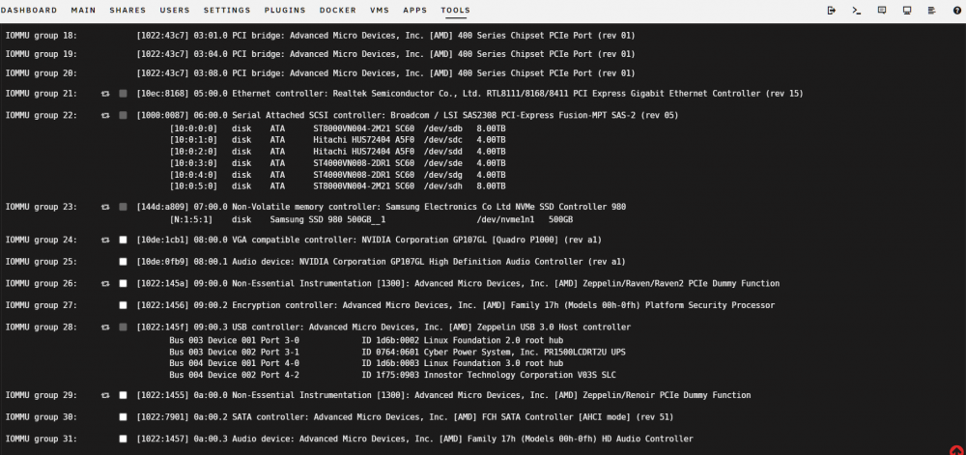The image size is (966, 455).
Task: Click the /dev/sdb ST8000VN004 disk row
Action: pyautogui.click(x=337, y=128)
